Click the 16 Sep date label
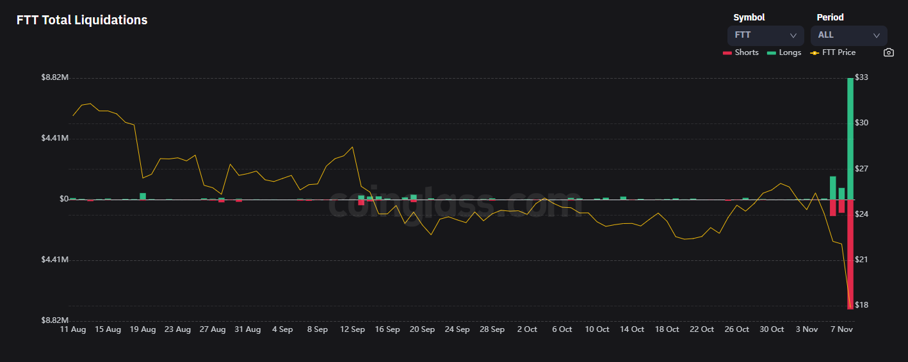908x362 pixels. pyautogui.click(x=387, y=329)
